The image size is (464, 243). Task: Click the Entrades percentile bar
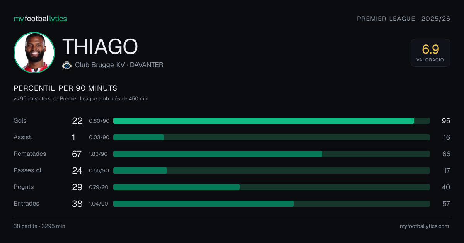[x=271, y=204]
